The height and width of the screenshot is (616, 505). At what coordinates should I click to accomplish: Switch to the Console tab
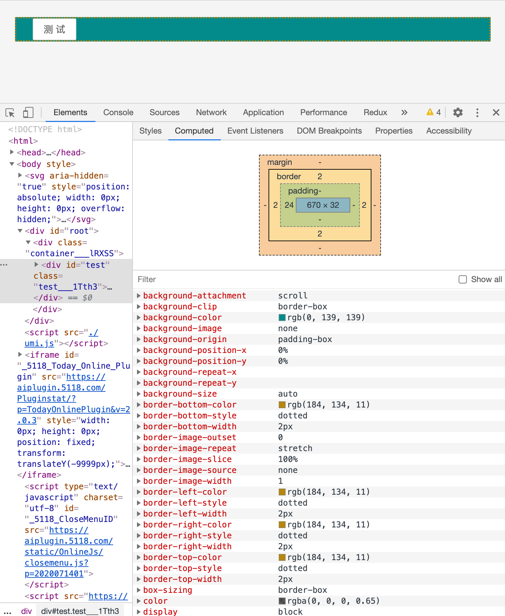point(118,112)
